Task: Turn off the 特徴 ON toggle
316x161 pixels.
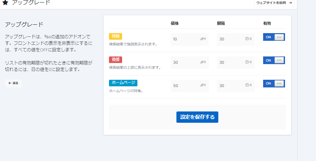Action: tap(274, 37)
